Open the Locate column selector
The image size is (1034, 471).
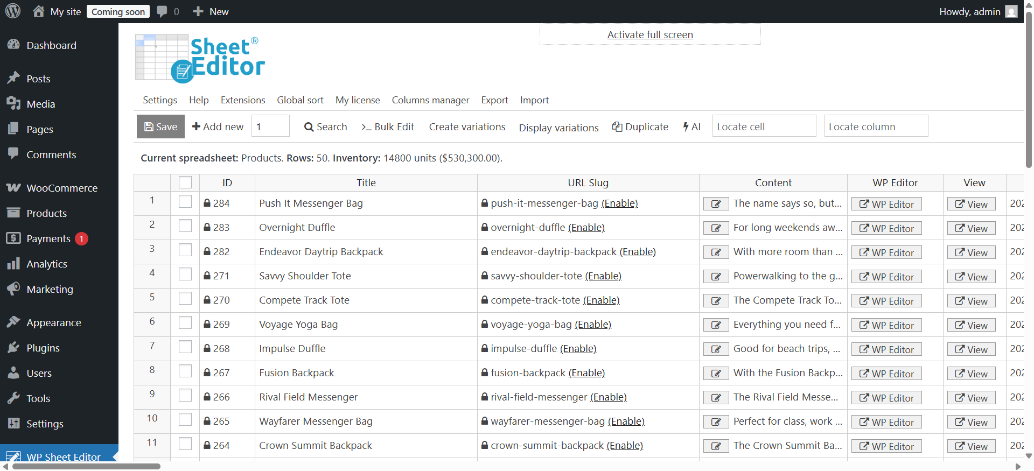(876, 126)
